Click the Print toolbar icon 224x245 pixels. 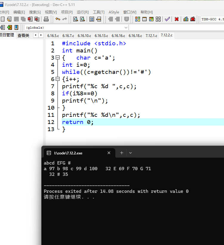click(x=46, y=19)
